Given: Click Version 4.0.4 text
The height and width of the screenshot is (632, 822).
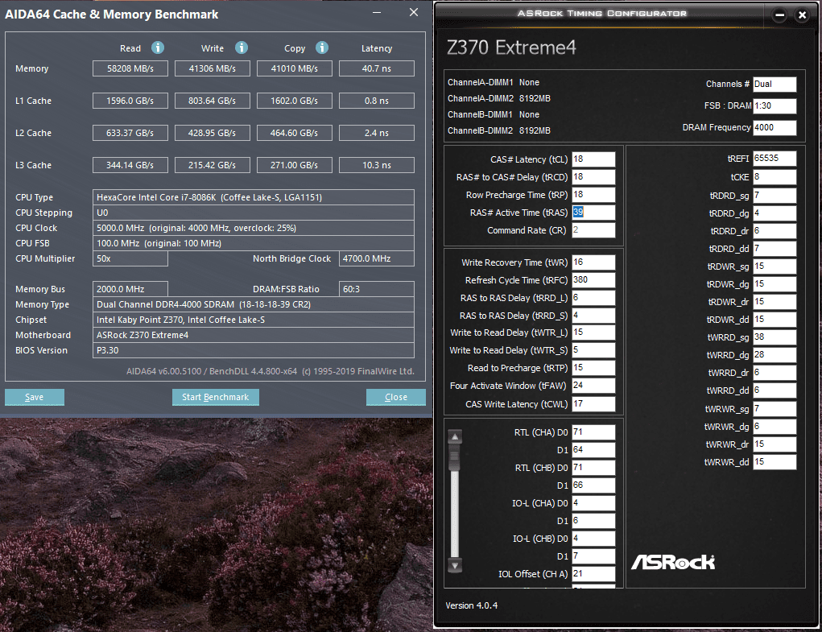Looking at the screenshot, I should click(x=471, y=605).
